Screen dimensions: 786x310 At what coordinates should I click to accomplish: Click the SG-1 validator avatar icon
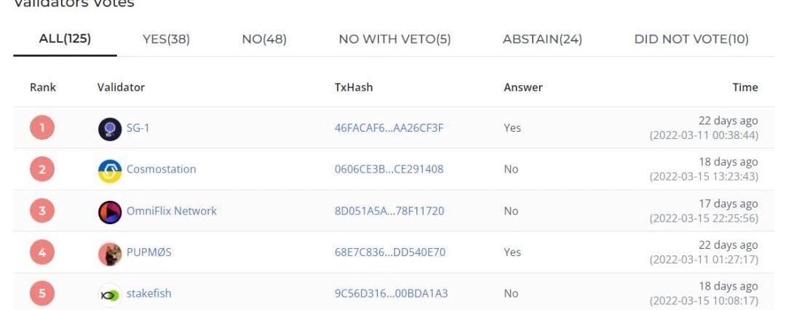[x=110, y=129]
